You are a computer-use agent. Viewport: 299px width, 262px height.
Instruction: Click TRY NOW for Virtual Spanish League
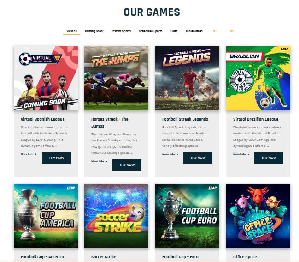click(57, 158)
